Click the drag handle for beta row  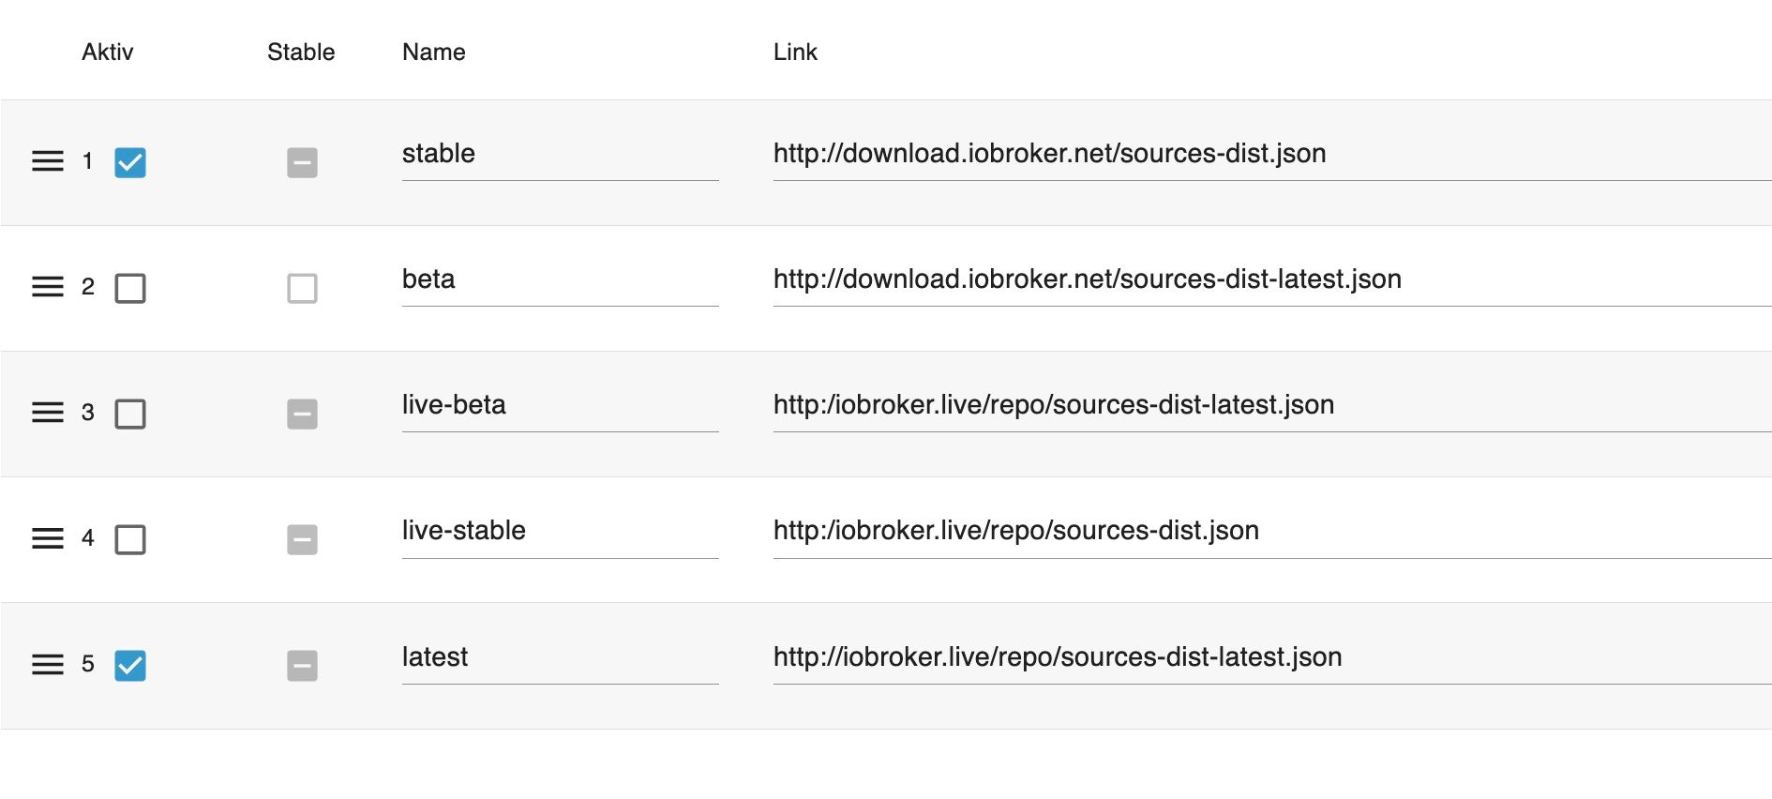point(48,287)
